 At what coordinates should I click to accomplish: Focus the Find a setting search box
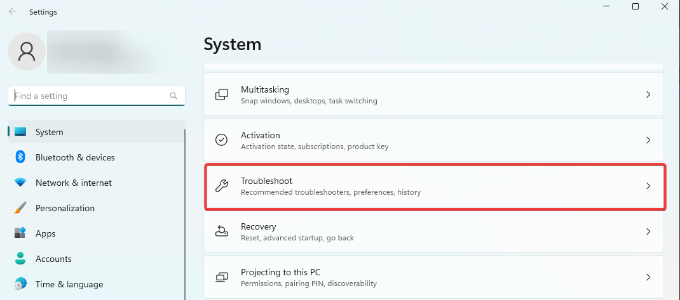(x=96, y=96)
